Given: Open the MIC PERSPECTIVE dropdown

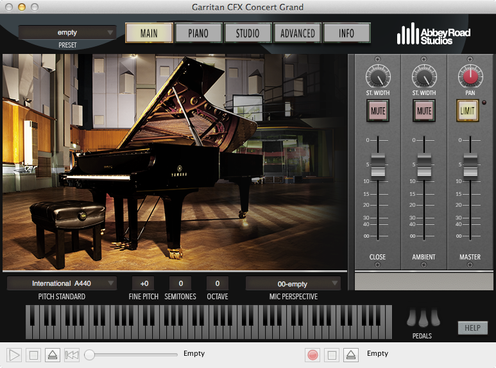Looking at the screenshot, I should [293, 283].
